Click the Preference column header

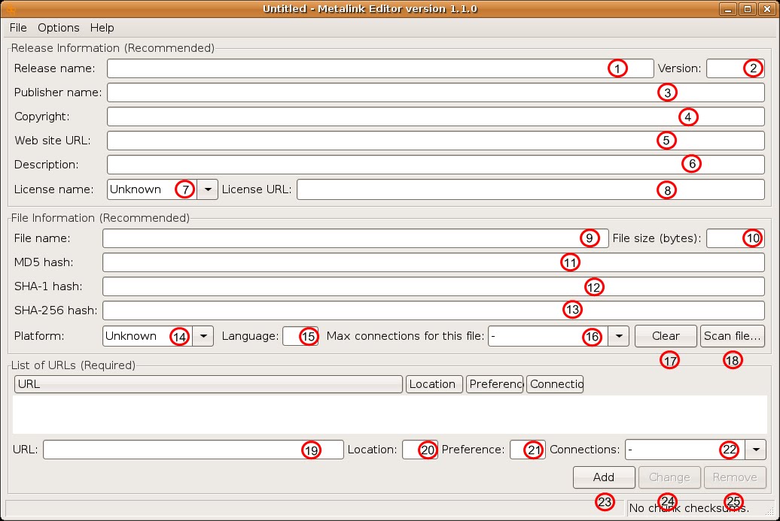[x=495, y=384]
